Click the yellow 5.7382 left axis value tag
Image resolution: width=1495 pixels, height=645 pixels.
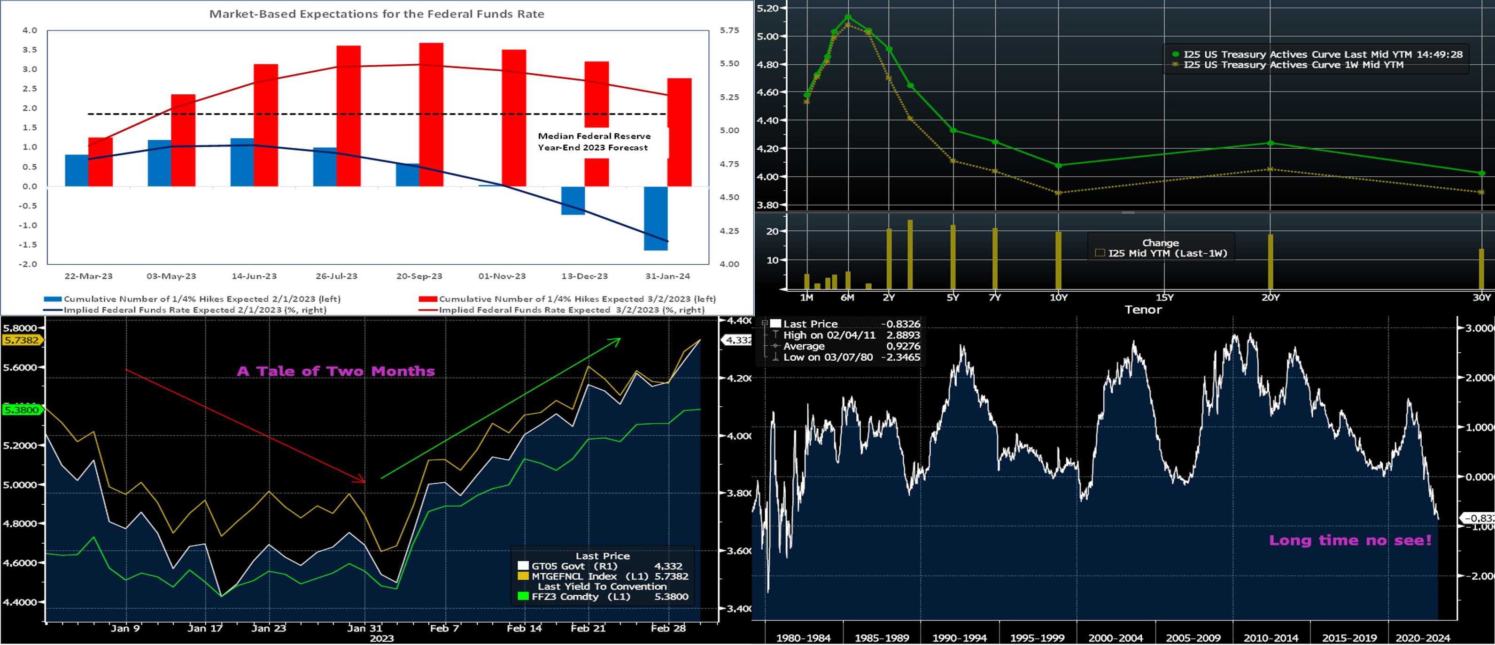pyautogui.click(x=22, y=340)
